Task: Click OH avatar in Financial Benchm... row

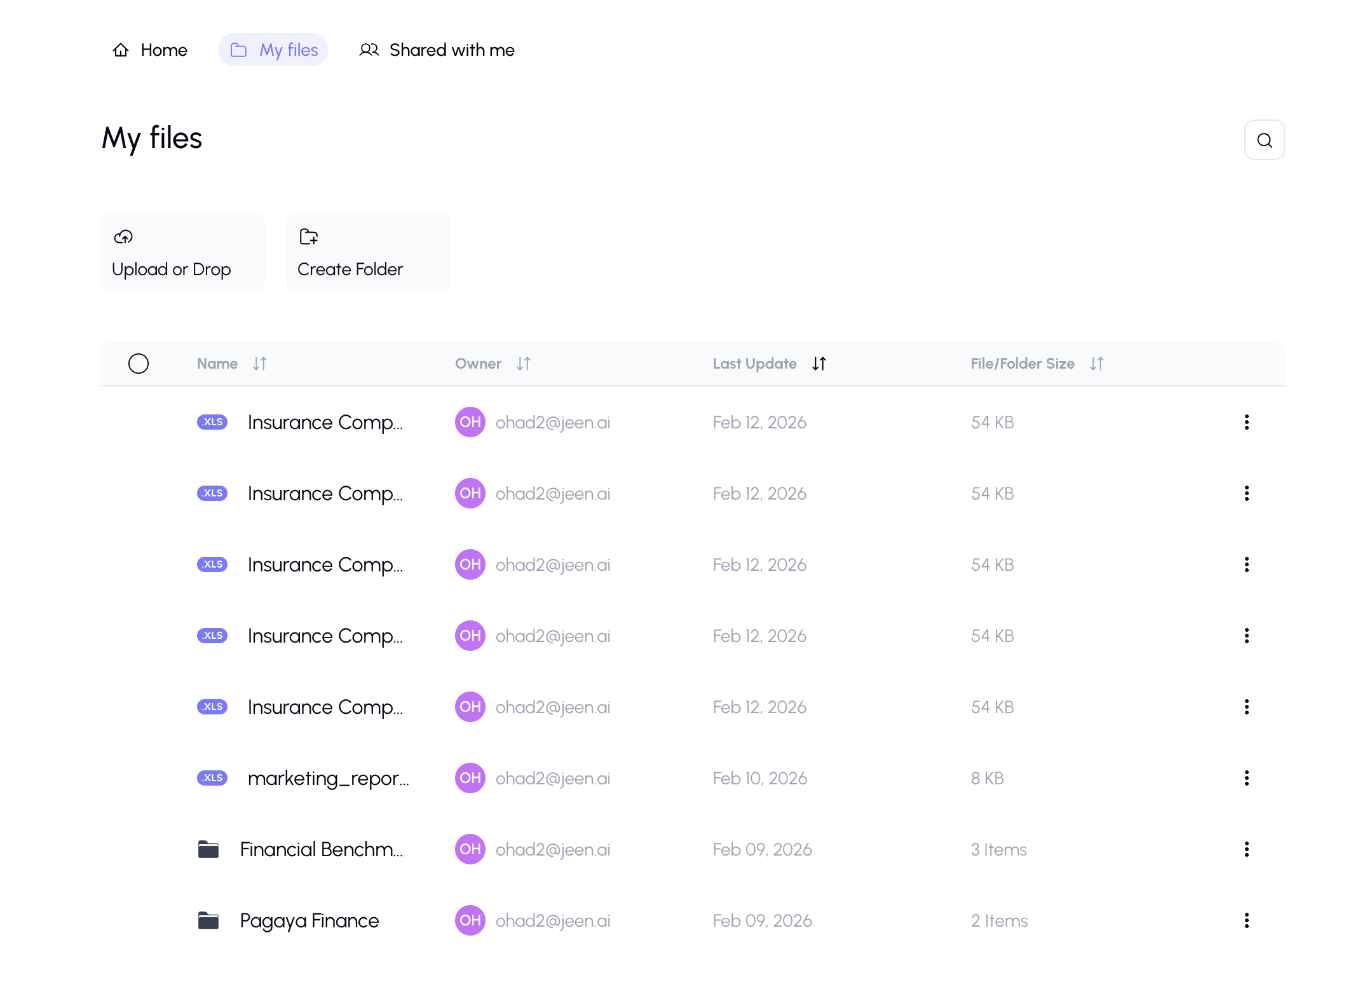Action: [470, 849]
